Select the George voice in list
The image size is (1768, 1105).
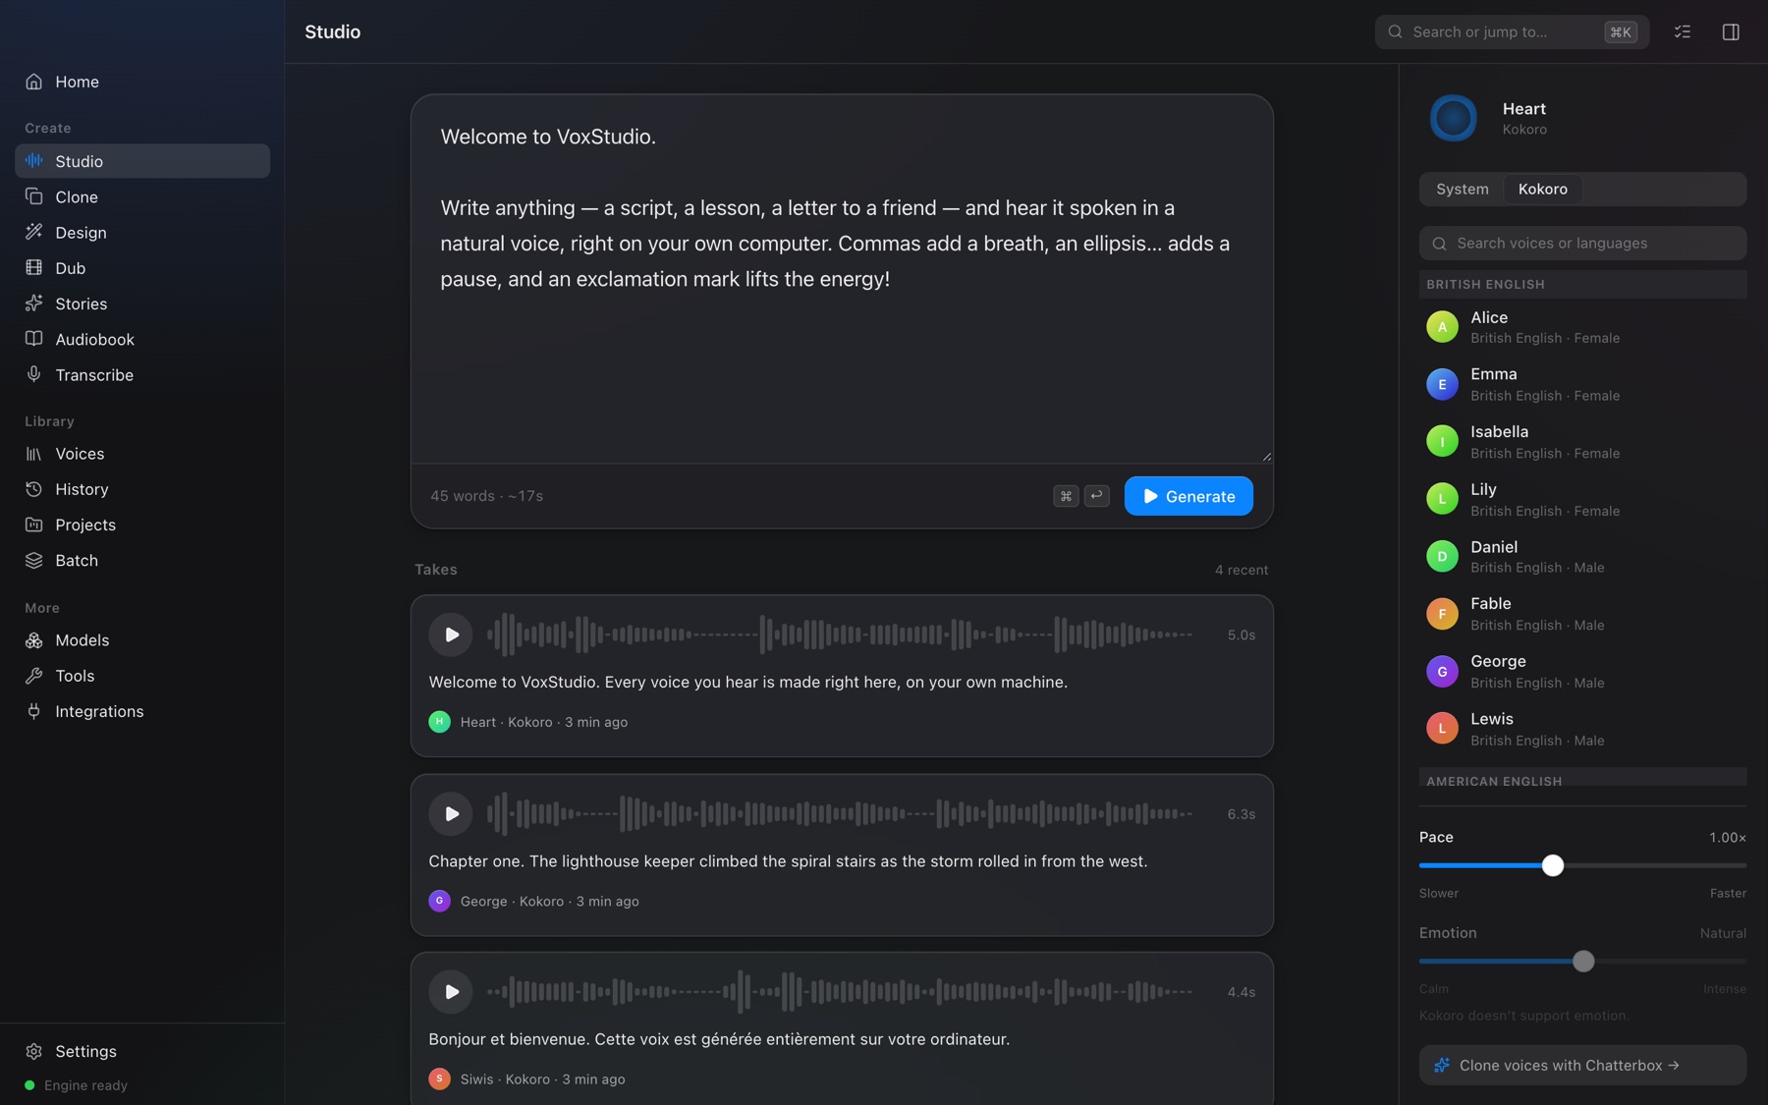(x=1582, y=671)
